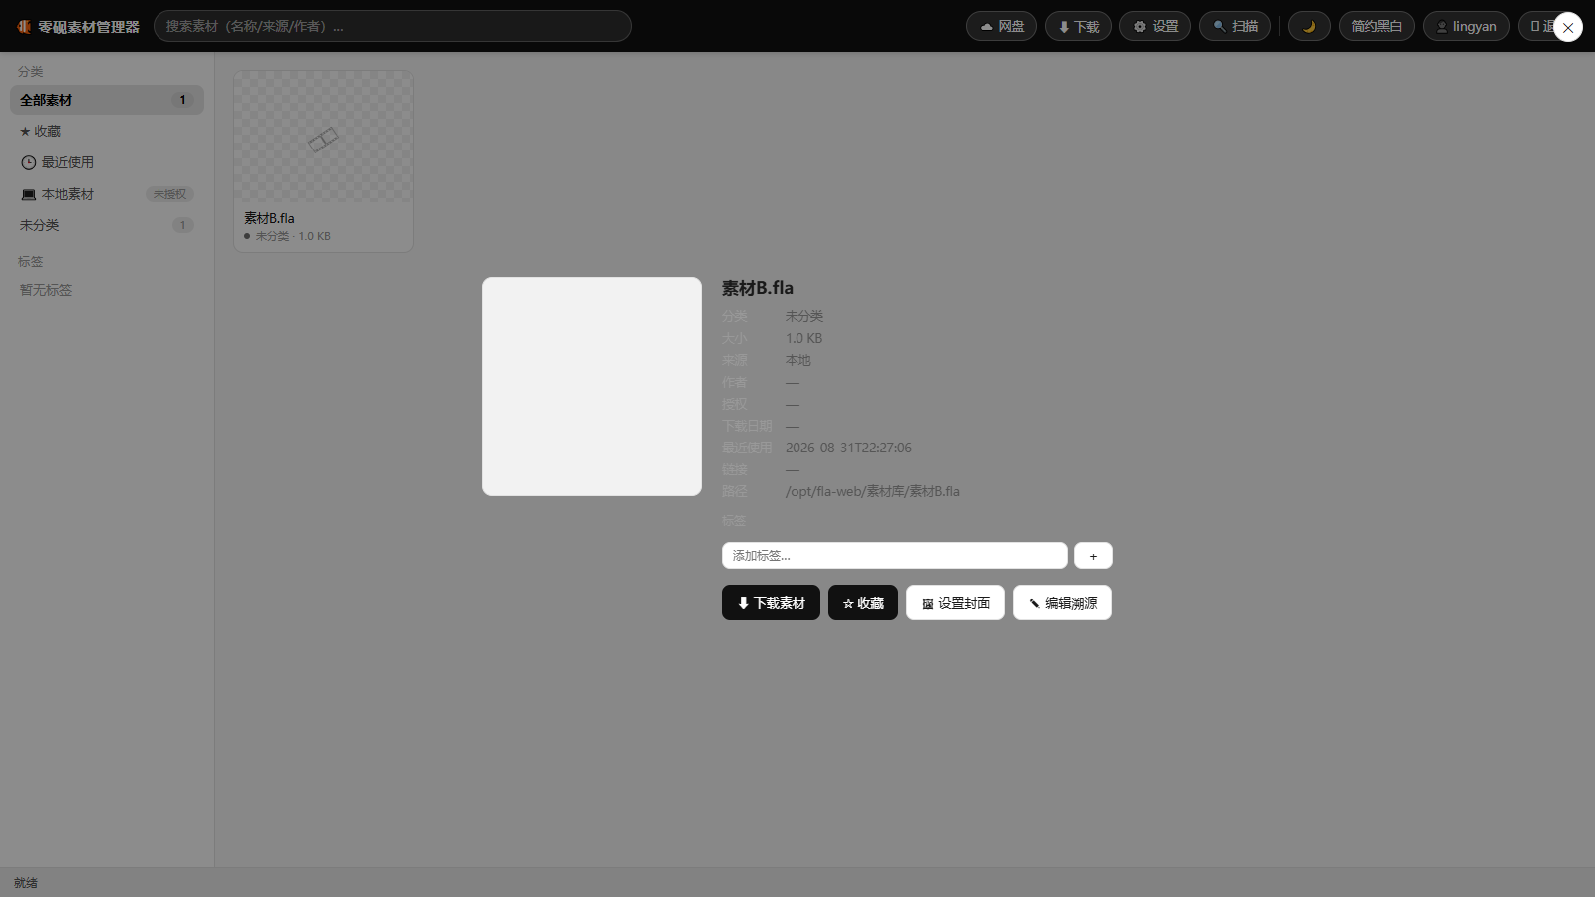This screenshot has width=1595, height=897.
Task: Favorite the asset with 收藏 button
Action: pos(863,603)
